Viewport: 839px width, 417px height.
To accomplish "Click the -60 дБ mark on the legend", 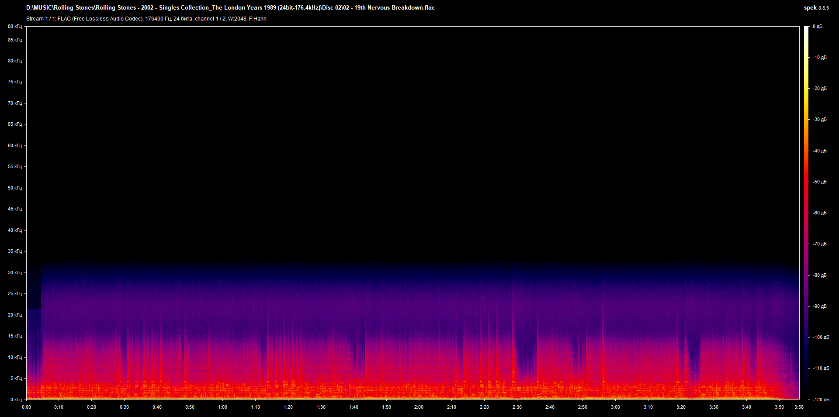I will click(x=819, y=213).
